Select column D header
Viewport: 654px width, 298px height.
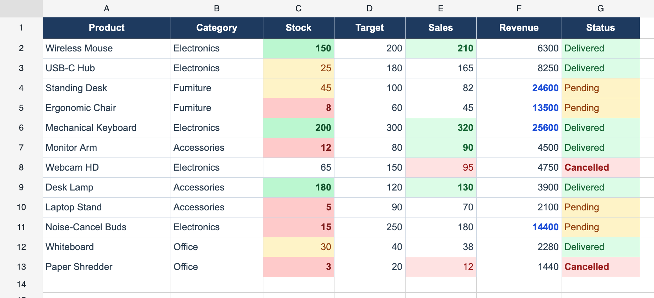click(370, 9)
